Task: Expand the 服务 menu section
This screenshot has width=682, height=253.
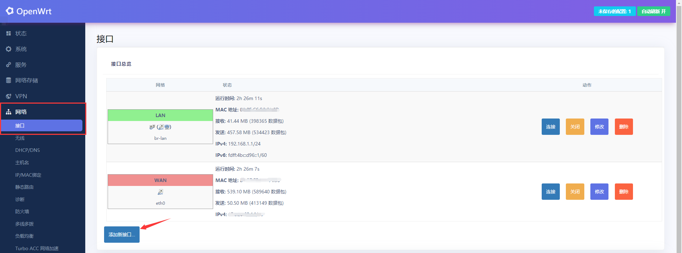Action: (x=21, y=65)
